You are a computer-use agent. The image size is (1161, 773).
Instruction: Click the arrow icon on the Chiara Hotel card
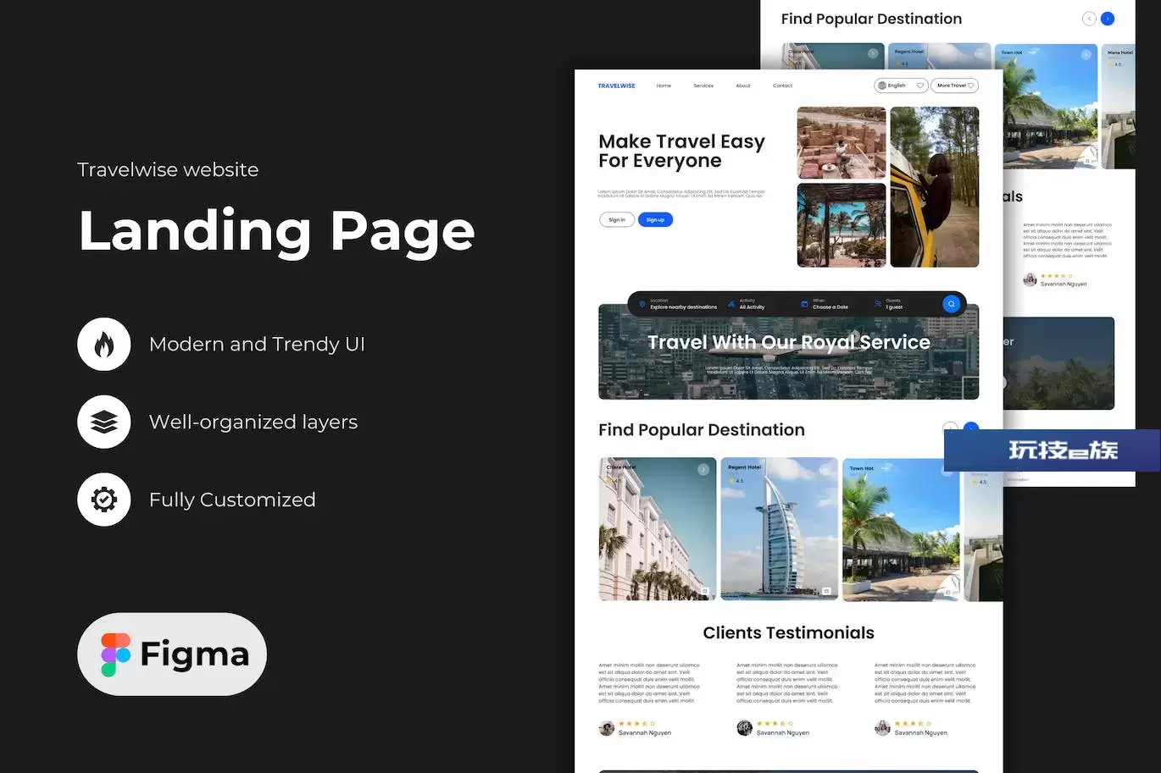[703, 469]
